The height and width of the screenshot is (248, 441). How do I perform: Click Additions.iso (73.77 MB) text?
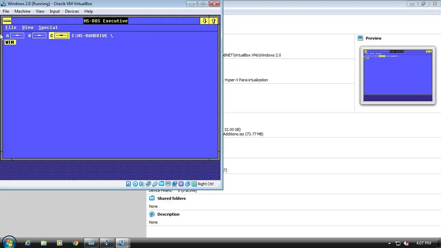click(x=243, y=134)
